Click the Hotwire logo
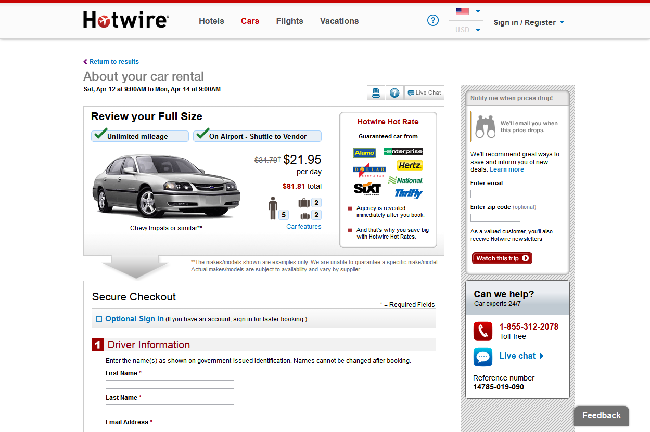The height and width of the screenshot is (432, 650). [126, 20]
